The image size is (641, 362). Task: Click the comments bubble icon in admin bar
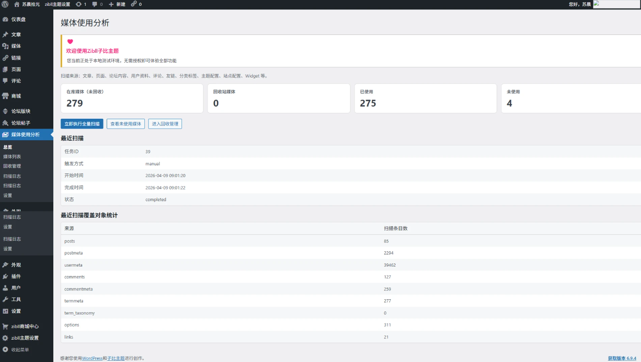pos(95,4)
